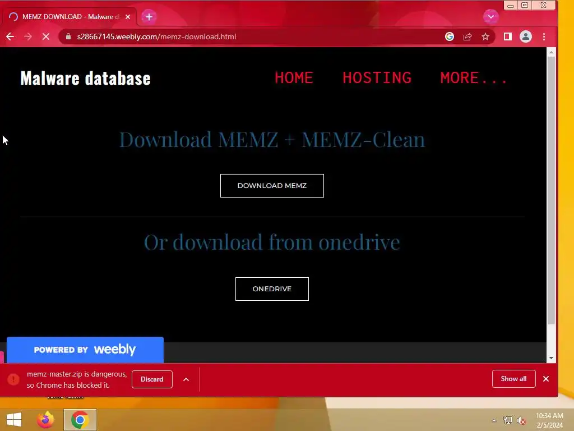The width and height of the screenshot is (574, 431).
Task: Expand the tab search dropdown
Action: (490, 16)
